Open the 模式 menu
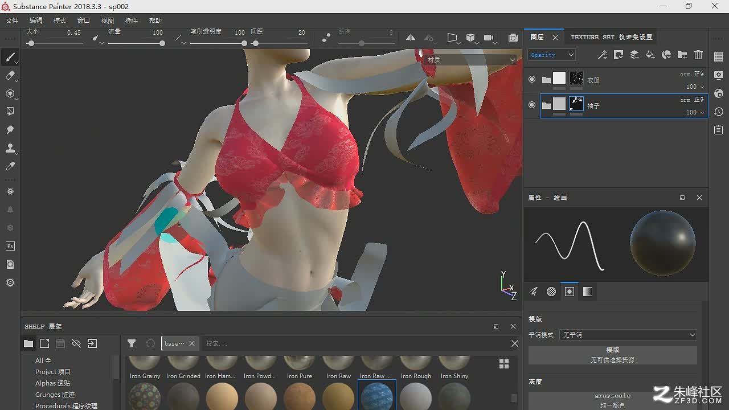The image size is (729, 410). 60,20
